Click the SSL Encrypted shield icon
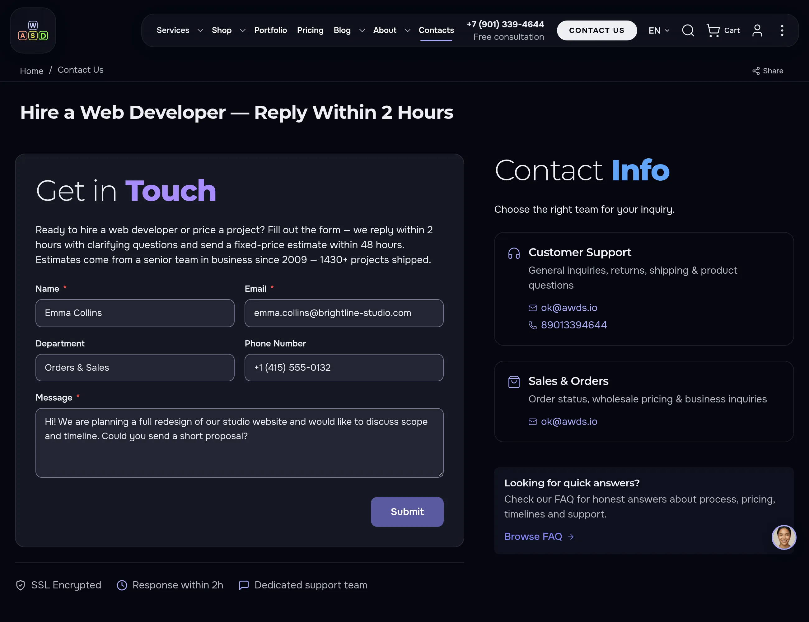This screenshot has height=622, width=809. point(20,585)
